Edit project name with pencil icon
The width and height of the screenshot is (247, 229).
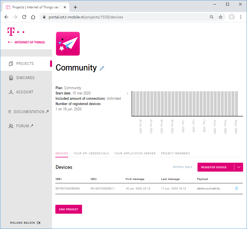pyautogui.click(x=102, y=68)
